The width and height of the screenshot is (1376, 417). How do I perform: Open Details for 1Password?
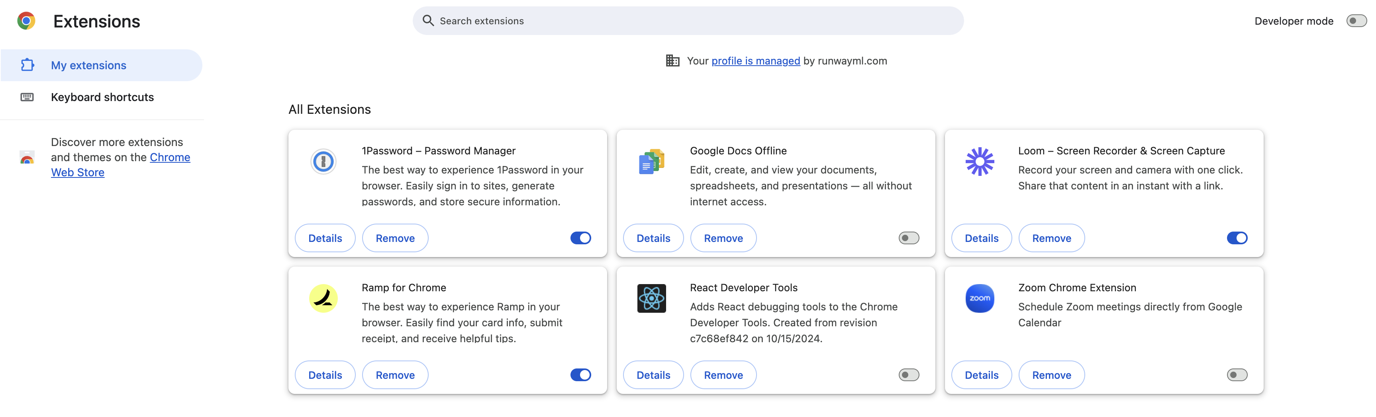[325, 238]
